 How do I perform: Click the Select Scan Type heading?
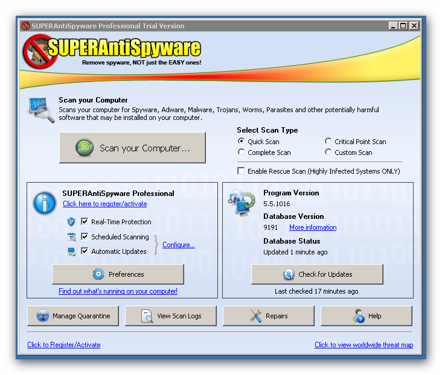267,130
